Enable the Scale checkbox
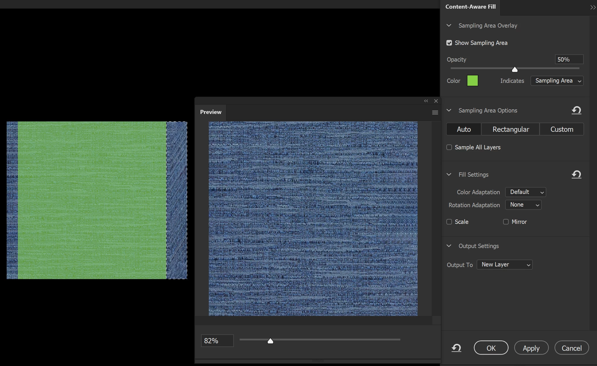Image resolution: width=597 pixels, height=366 pixels. pos(449,222)
